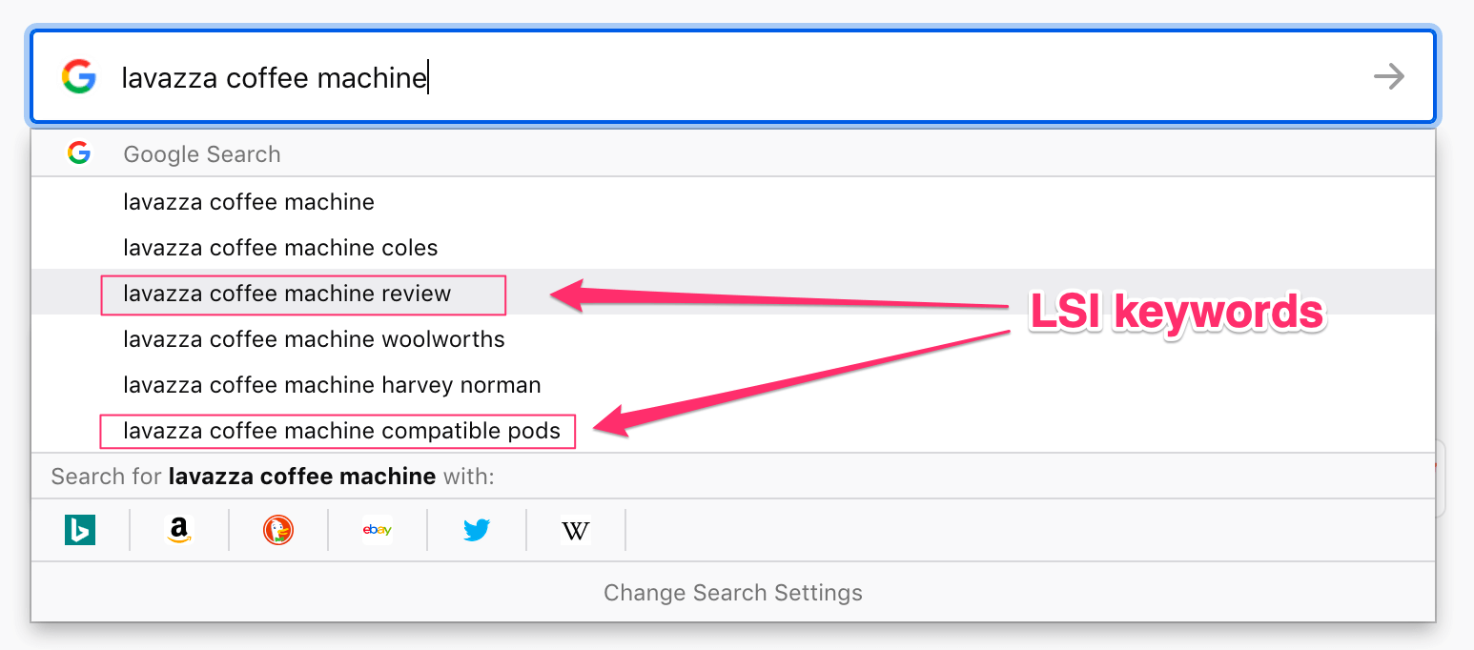Click Google logo in search field
Viewport: 1474px width, 650px height.
[79, 76]
